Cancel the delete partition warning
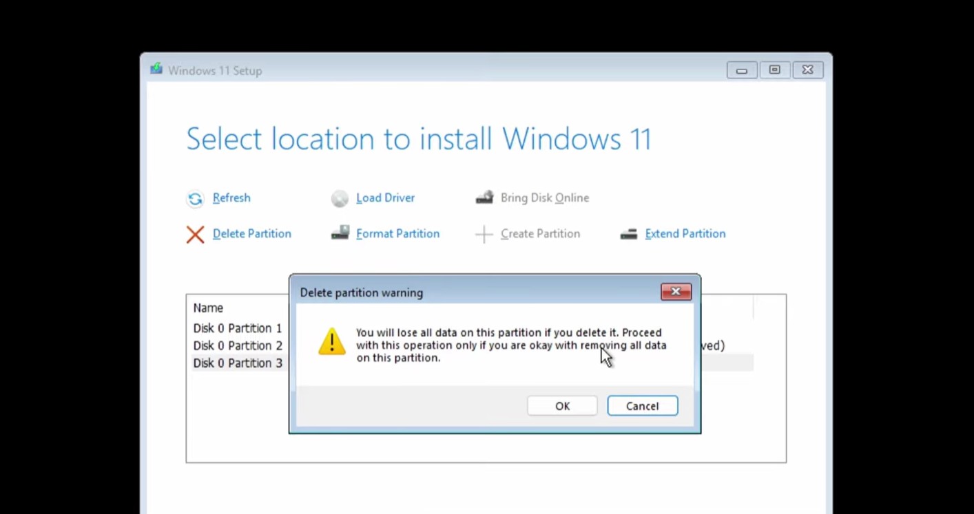This screenshot has height=514, width=974. 641,406
